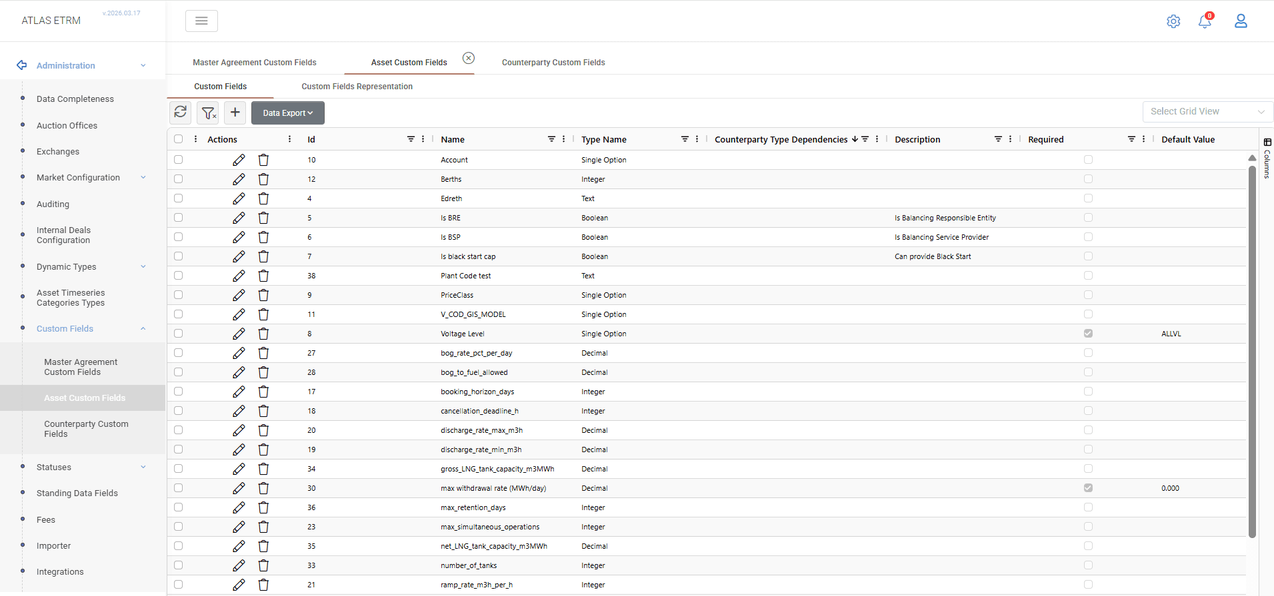
Task: Switch to Master Agreement Custom Fields tab
Action: click(255, 63)
